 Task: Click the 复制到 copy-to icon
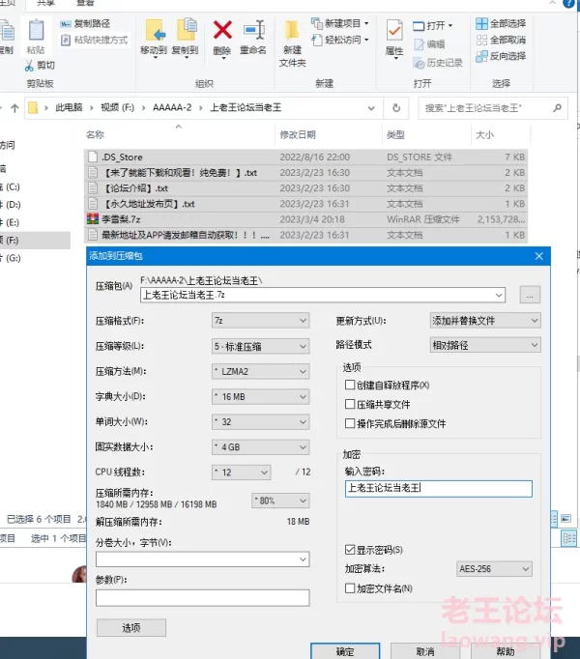click(x=185, y=32)
